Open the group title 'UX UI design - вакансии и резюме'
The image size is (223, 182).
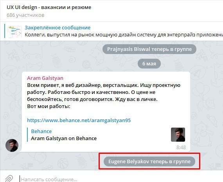coord(49,7)
